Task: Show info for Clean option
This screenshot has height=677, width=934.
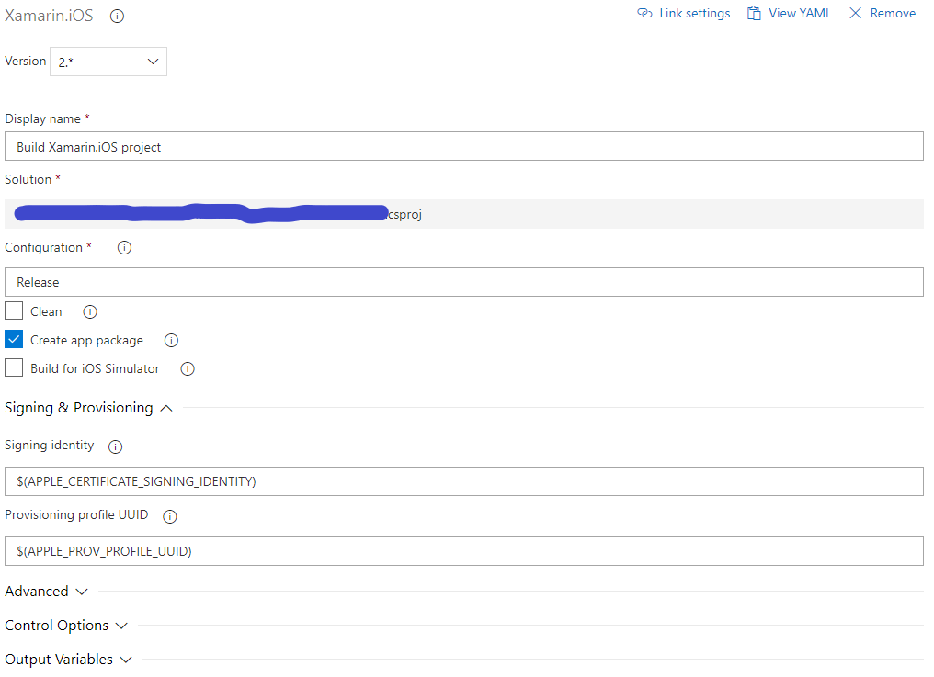Action: point(90,312)
